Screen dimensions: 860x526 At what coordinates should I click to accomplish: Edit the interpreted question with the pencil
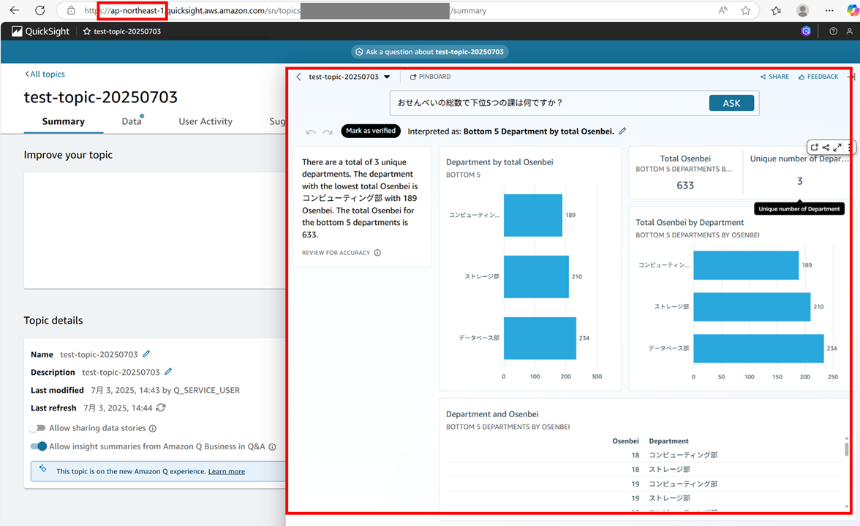[x=622, y=131]
